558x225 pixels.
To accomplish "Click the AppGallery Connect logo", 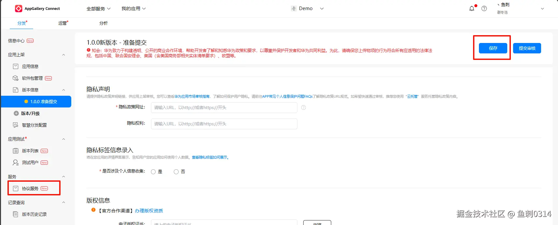I will click(37, 8).
